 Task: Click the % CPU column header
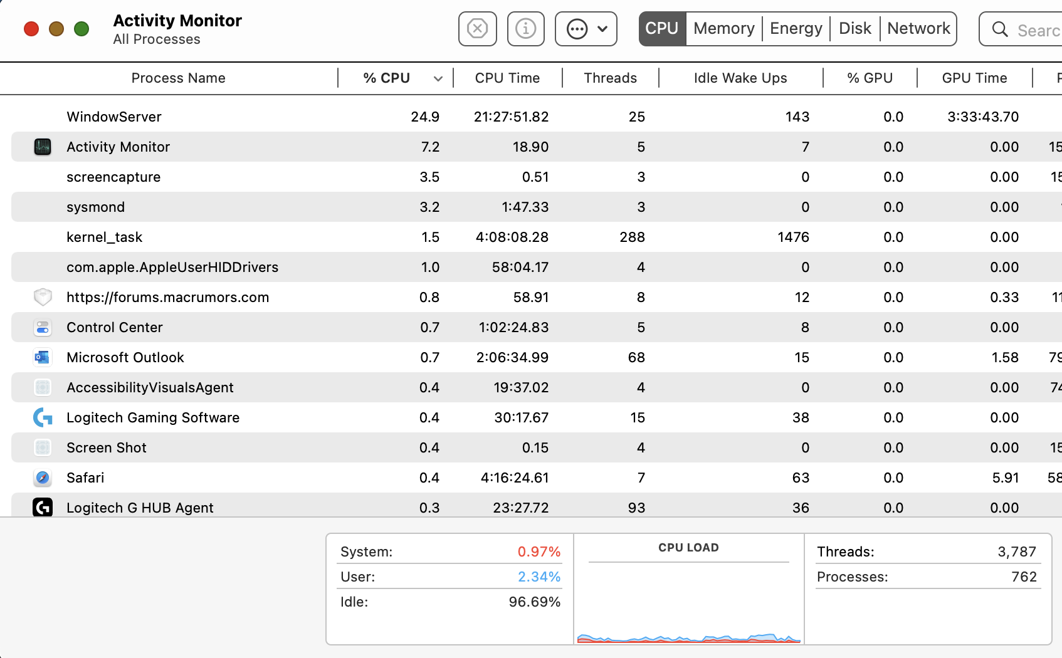click(x=387, y=78)
